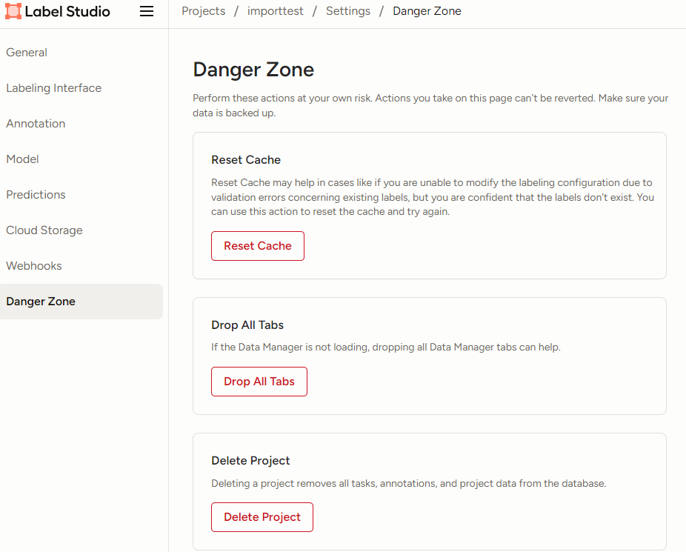Click the Reset Cache description paragraph

(432, 197)
